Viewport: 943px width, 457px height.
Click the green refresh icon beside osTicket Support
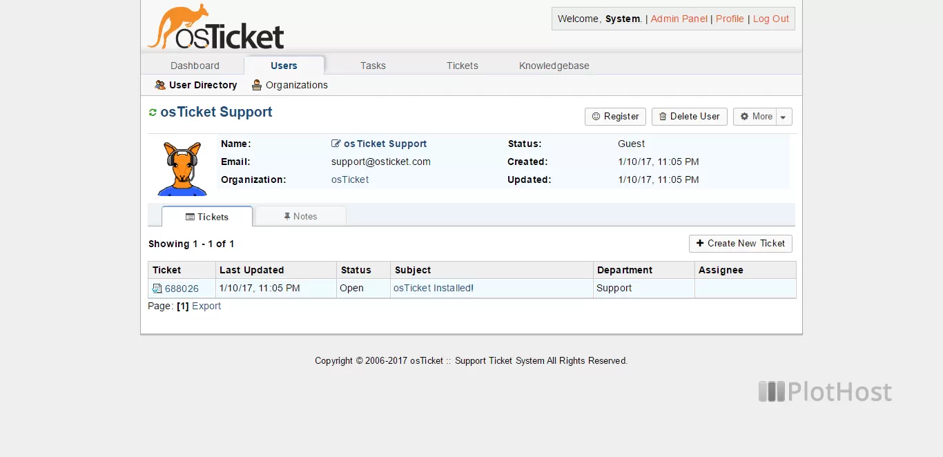coord(153,112)
